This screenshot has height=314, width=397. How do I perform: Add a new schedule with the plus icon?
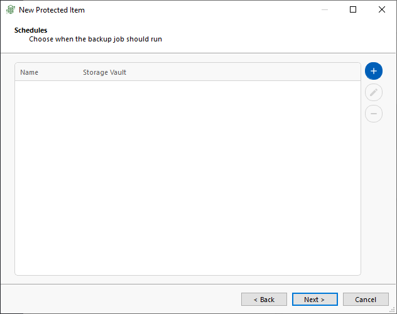(374, 71)
